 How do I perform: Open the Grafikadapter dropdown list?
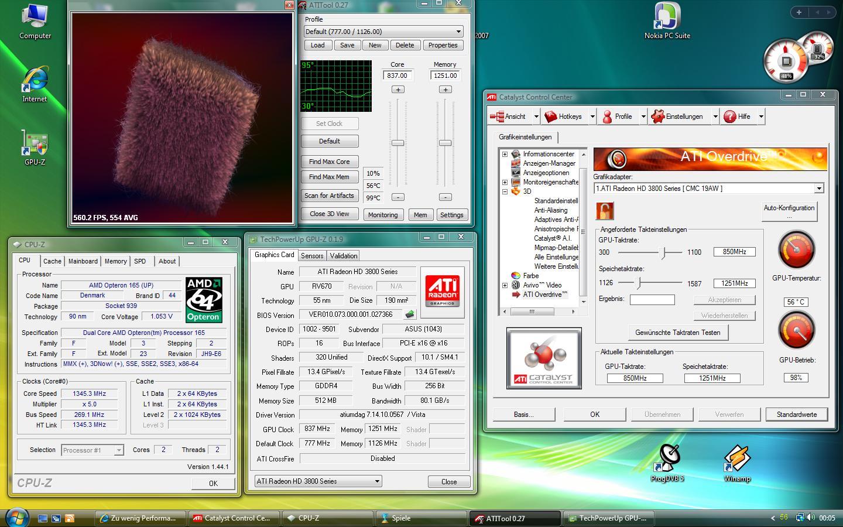[x=818, y=189]
